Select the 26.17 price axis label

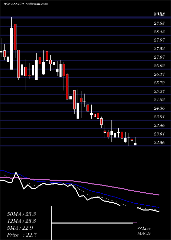[x=159, y=74]
